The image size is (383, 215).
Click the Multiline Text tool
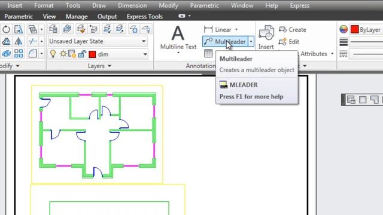point(178,37)
